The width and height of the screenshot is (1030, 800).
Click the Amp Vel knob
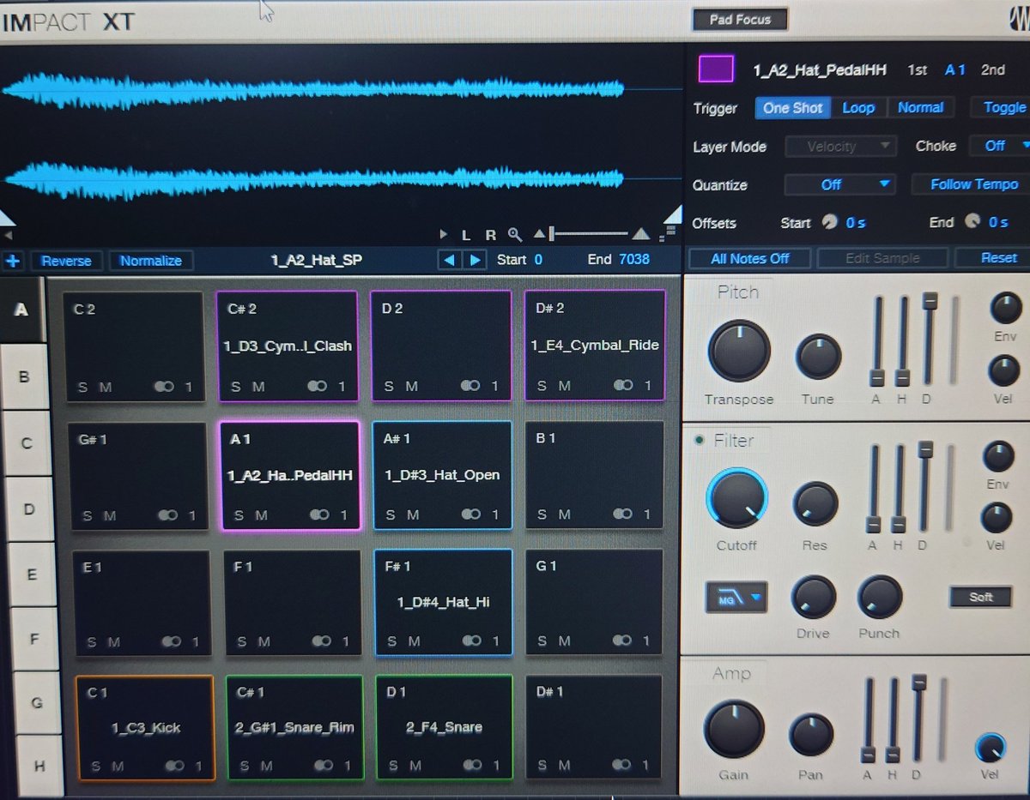tap(991, 749)
